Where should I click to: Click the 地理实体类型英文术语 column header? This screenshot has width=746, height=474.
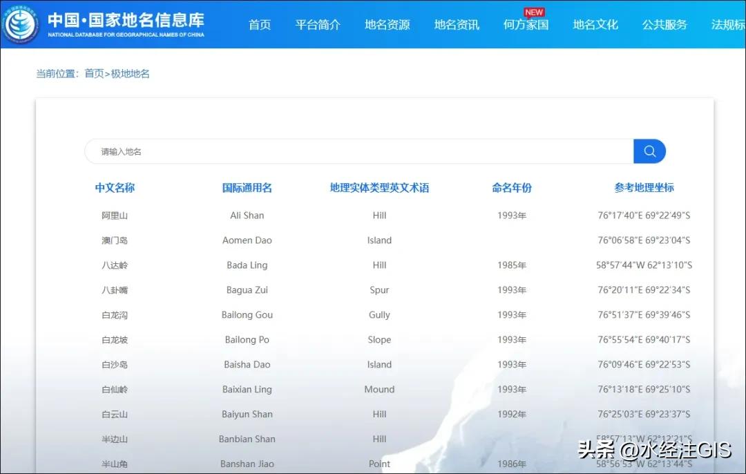click(379, 188)
